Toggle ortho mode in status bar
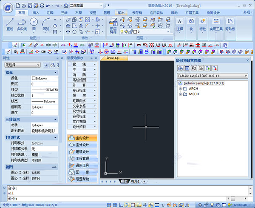Screen dimensions: 255x208 121,205
